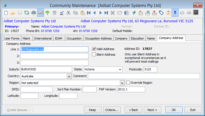Click the Print icon
This screenshot has height=116, width=205.
tap(34, 13)
